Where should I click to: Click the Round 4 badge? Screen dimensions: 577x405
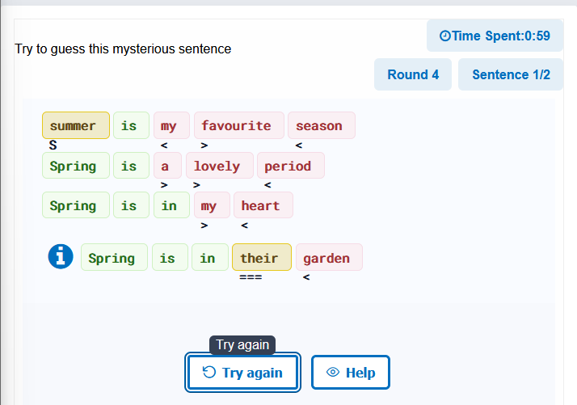[413, 74]
